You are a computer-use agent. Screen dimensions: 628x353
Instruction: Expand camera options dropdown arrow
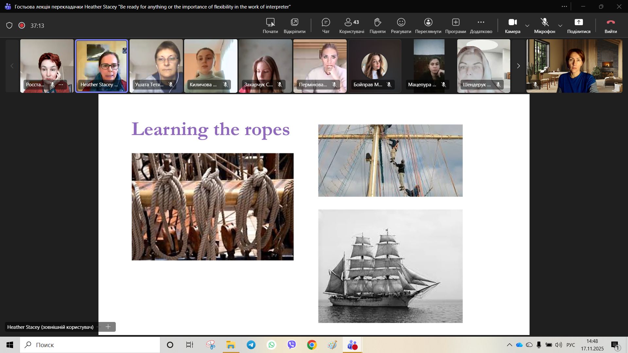coord(527,26)
